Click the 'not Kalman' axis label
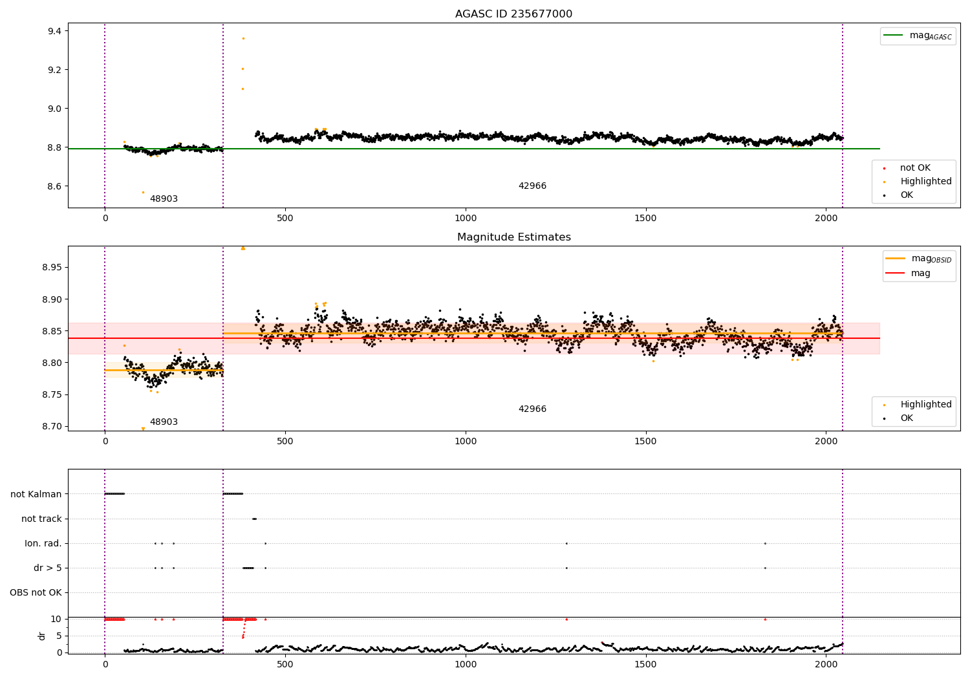The width and height of the screenshot is (970, 679). click(x=36, y=495)
